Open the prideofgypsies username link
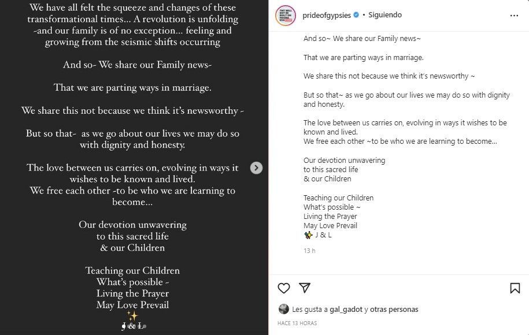Viewport: 529px width, 335px height. [327, 15]
